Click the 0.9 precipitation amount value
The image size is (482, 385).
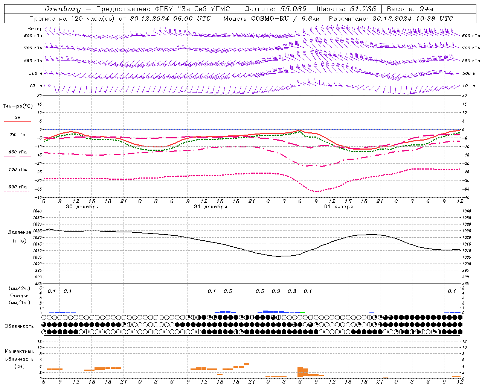tap(276, 291)
